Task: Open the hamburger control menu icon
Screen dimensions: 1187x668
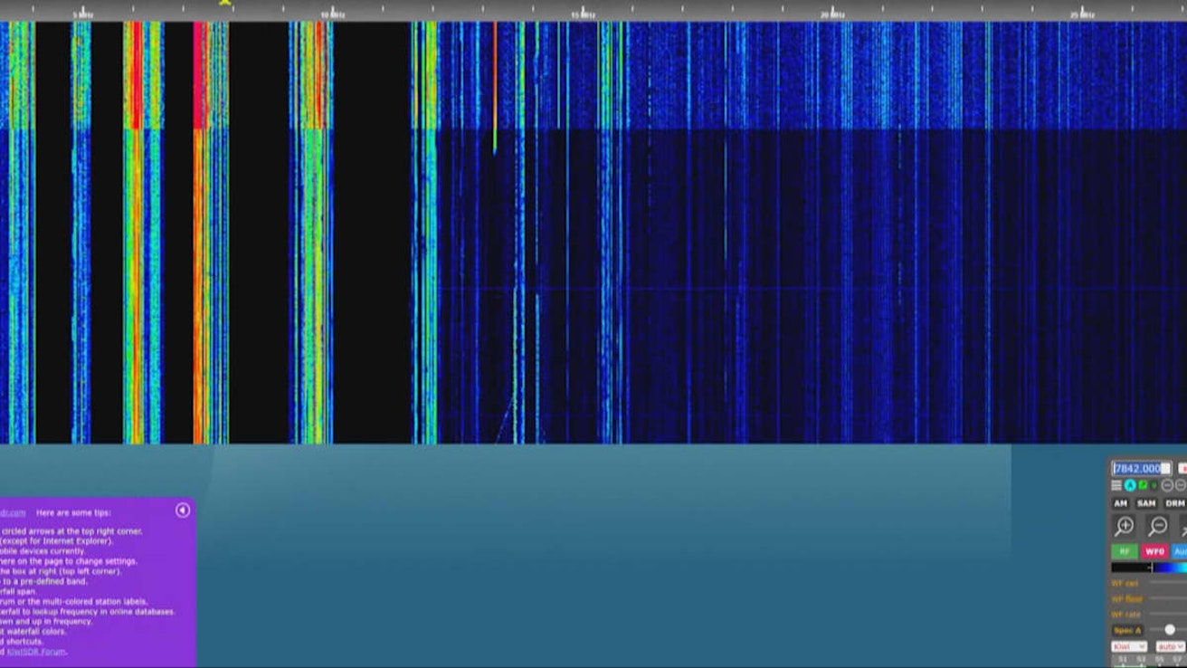Action: point(1116,485)
